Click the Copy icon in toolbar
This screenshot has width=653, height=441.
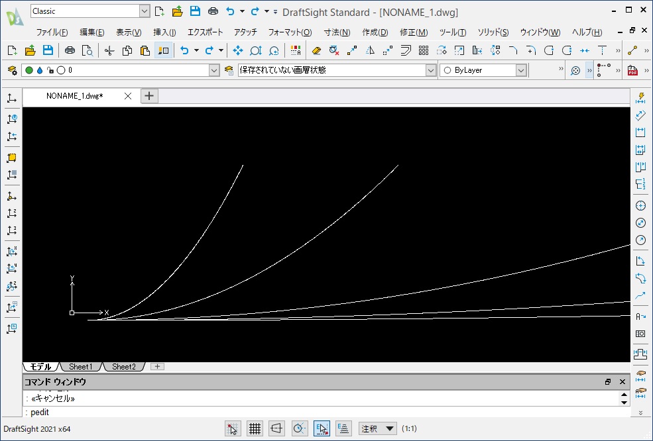coord(127,51)
